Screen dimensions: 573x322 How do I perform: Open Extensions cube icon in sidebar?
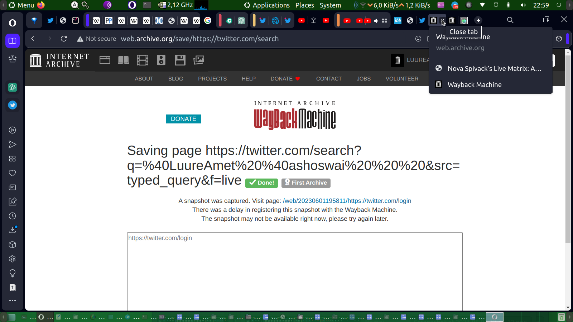(13, 245)
